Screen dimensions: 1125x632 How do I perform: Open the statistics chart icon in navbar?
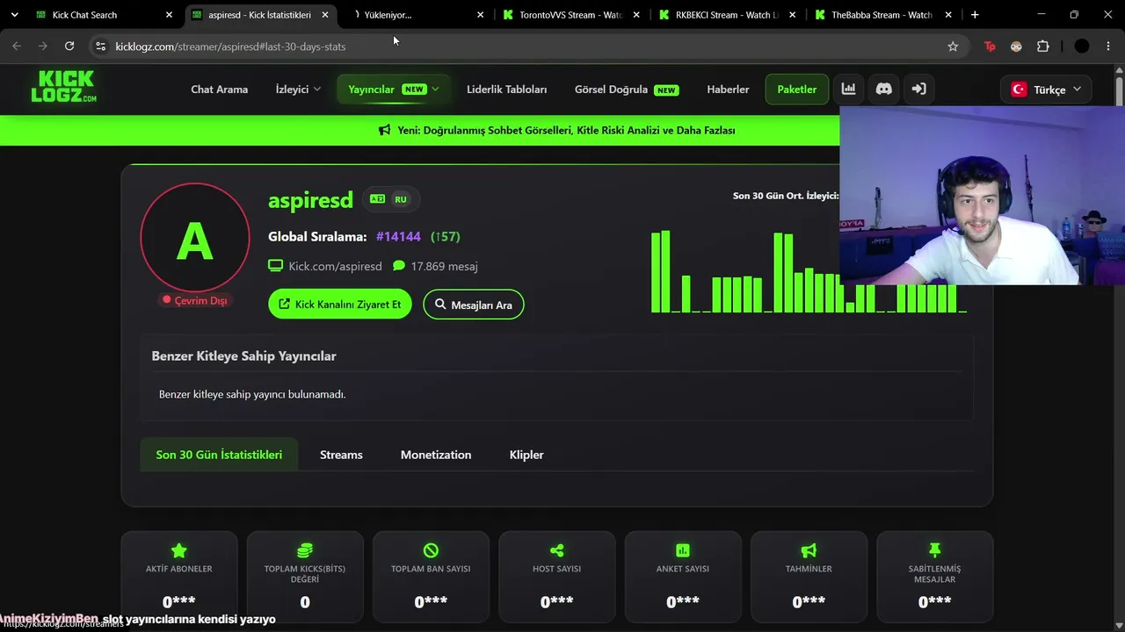tap(848, 89)
